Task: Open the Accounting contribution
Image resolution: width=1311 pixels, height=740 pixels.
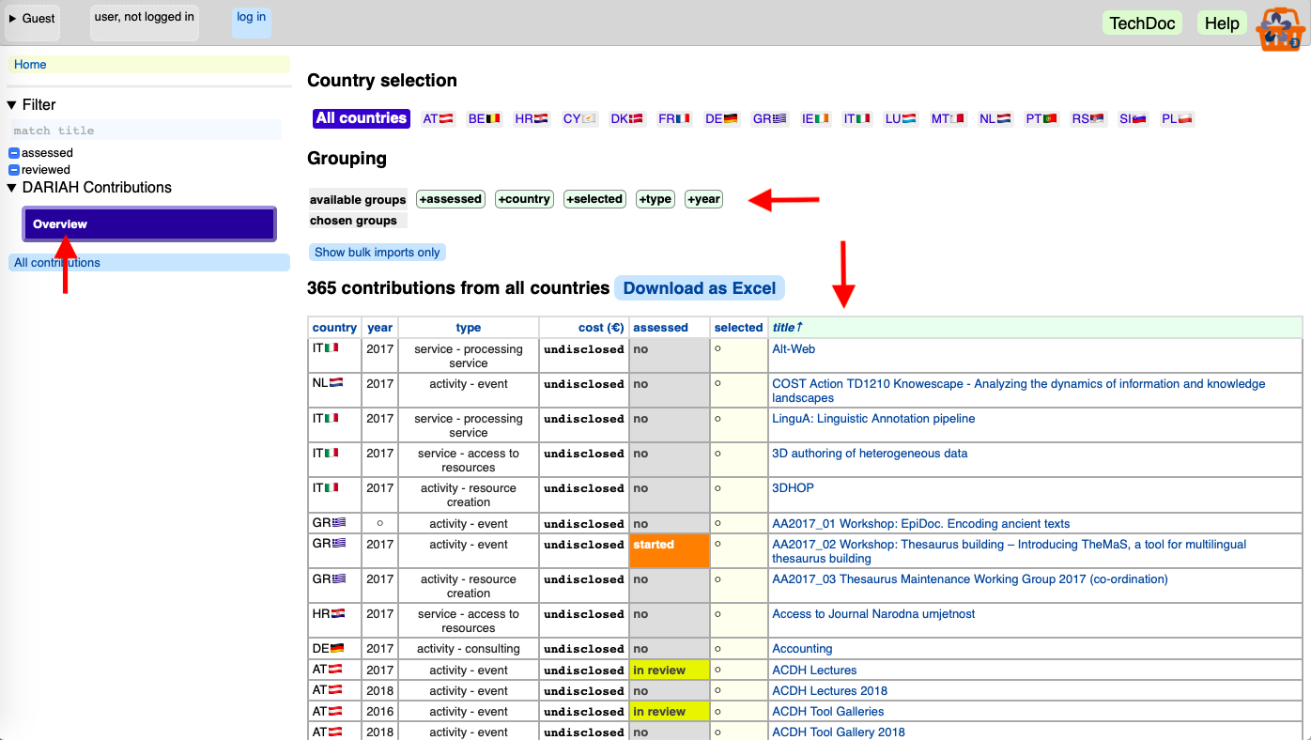Action: tap(802, 649)
